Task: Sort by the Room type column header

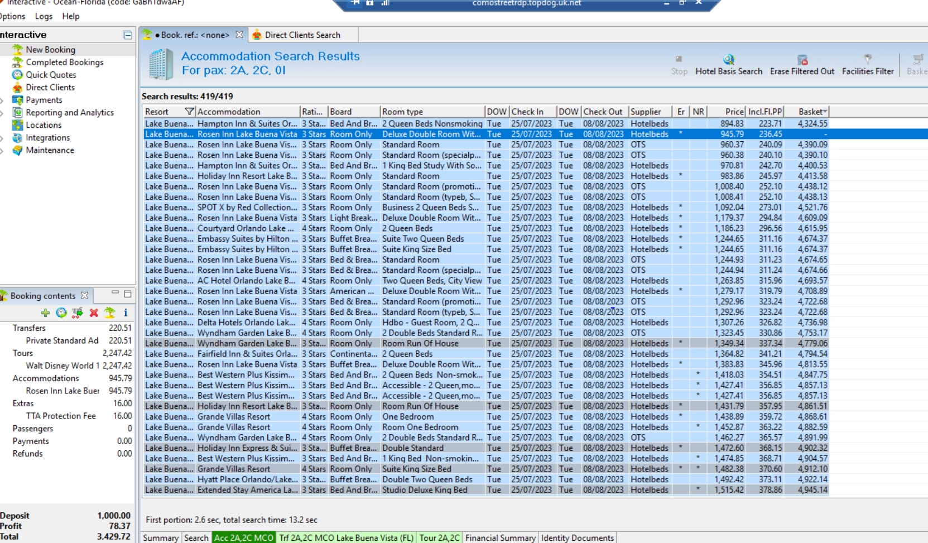Action: tap(432, 112)
